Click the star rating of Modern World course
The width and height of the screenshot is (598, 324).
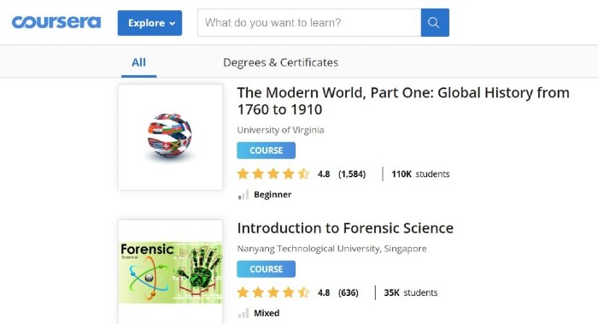pyautogui.click(x=273, y=174)
